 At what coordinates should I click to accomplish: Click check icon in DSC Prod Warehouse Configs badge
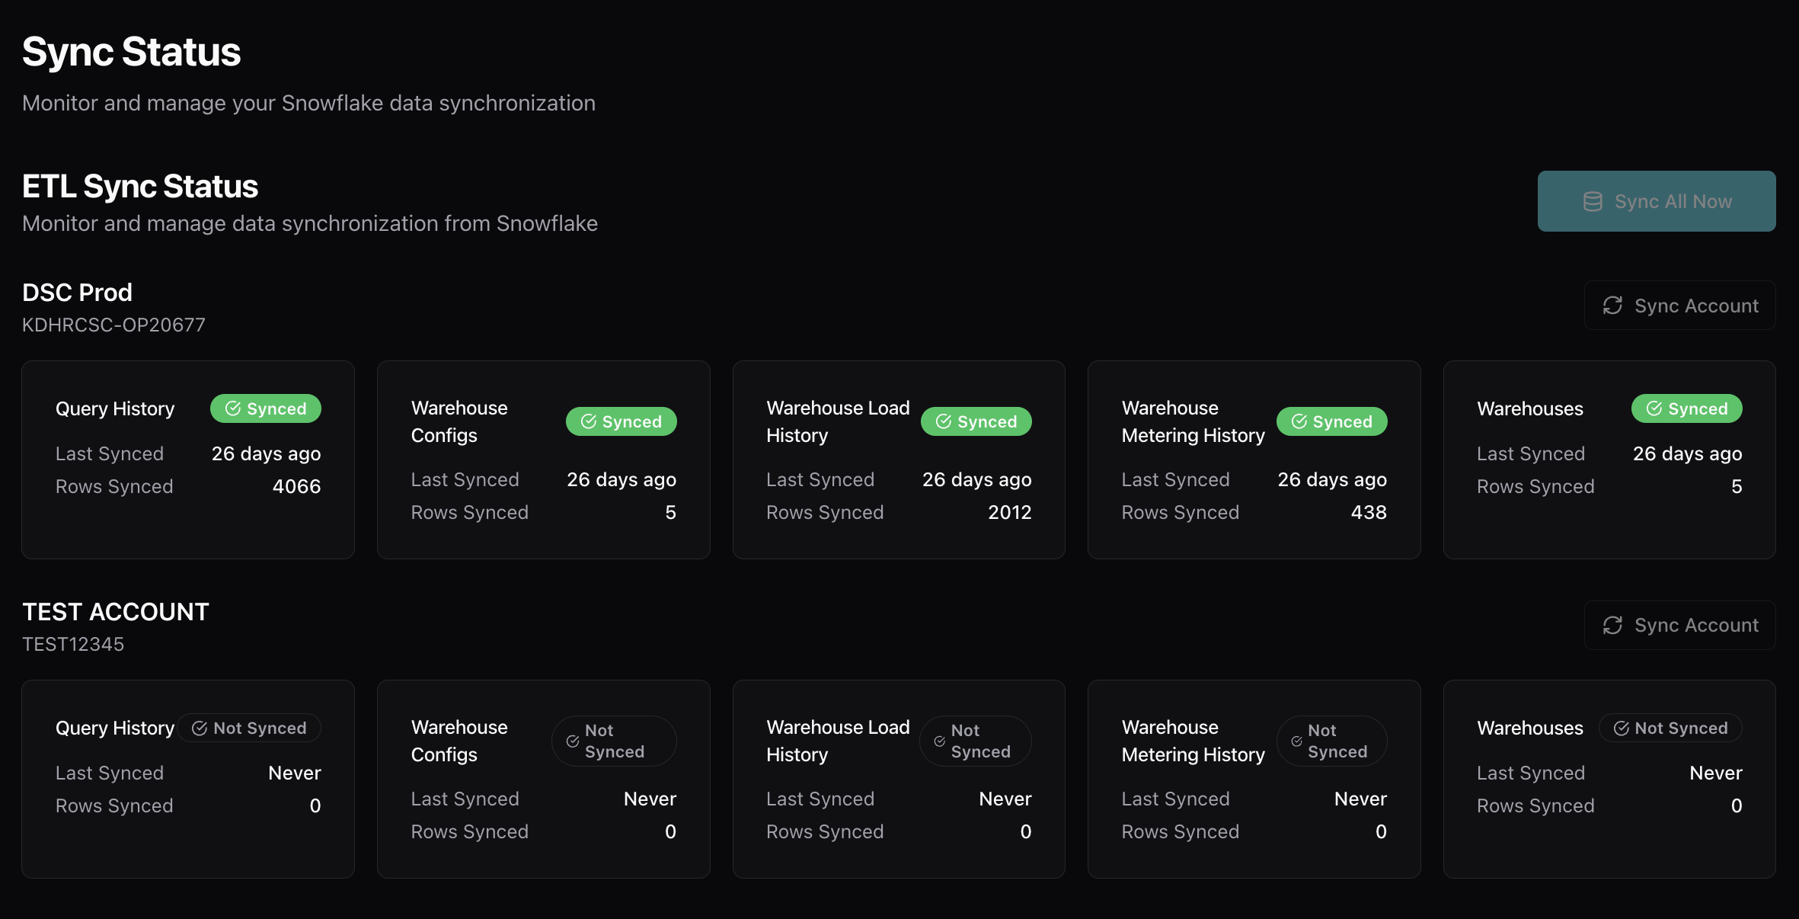click(589, 421)
